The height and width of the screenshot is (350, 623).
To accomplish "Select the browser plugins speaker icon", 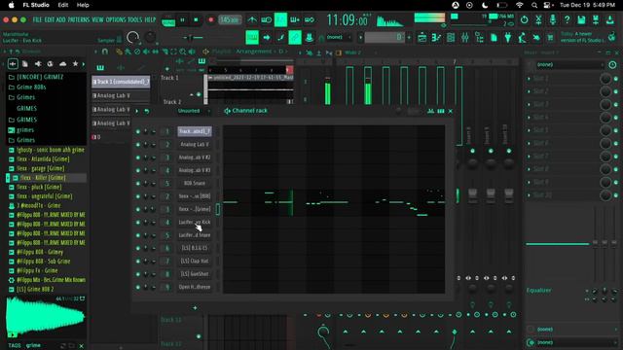I will [x=38, y=63].
